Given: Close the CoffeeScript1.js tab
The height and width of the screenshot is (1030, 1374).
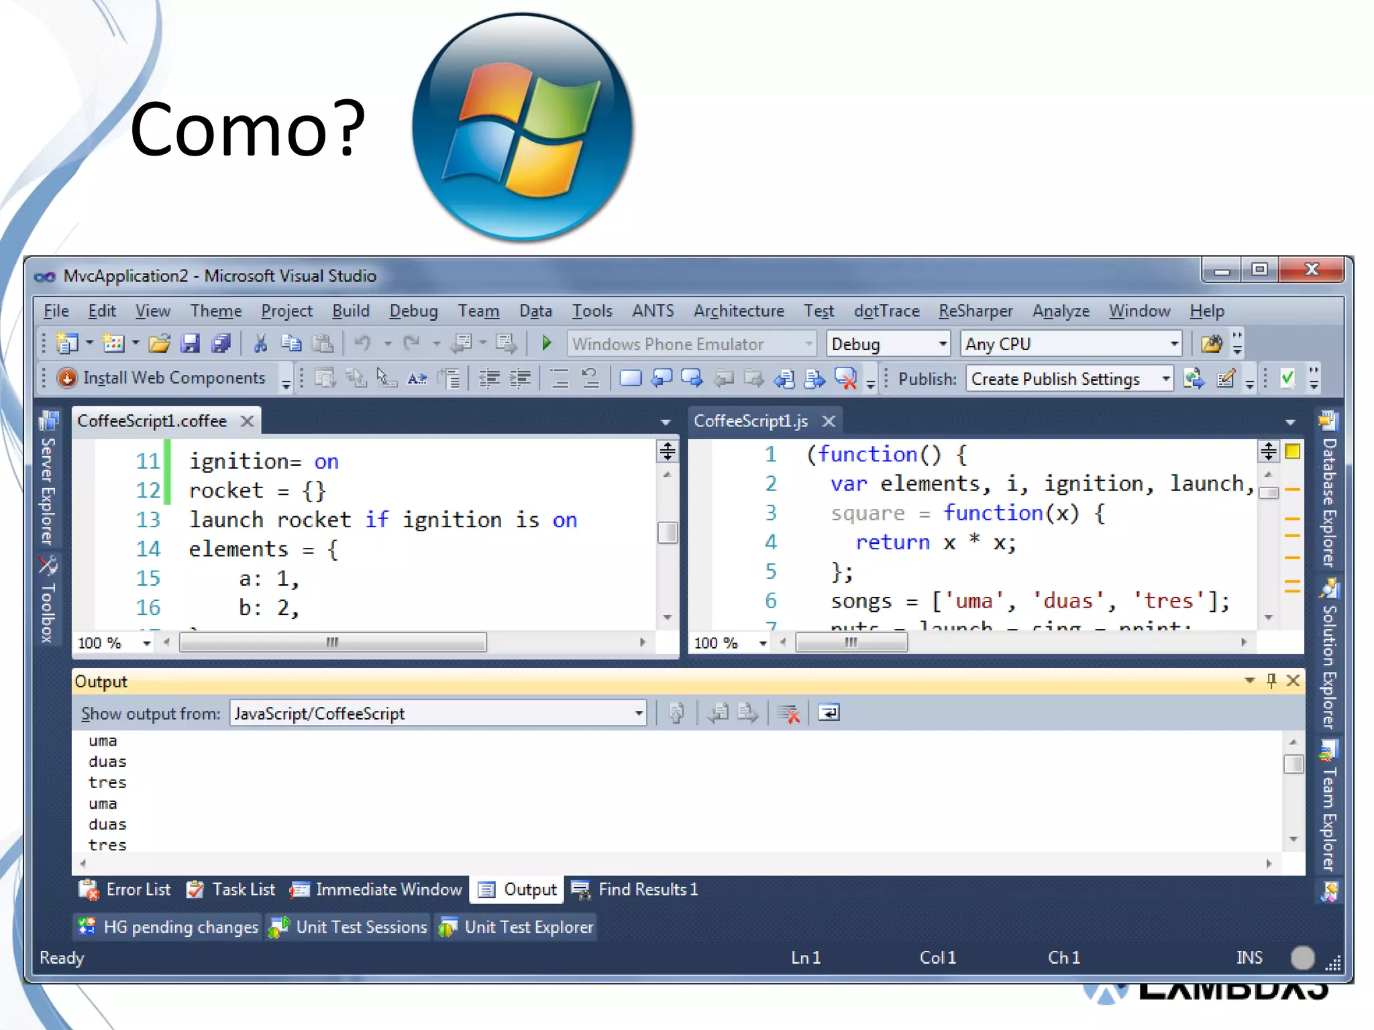Looking at the screenshot, I should 829,421.
